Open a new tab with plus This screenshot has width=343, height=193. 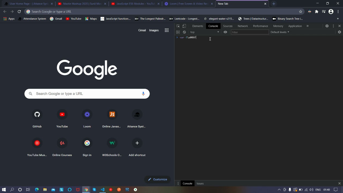(274, 4)
